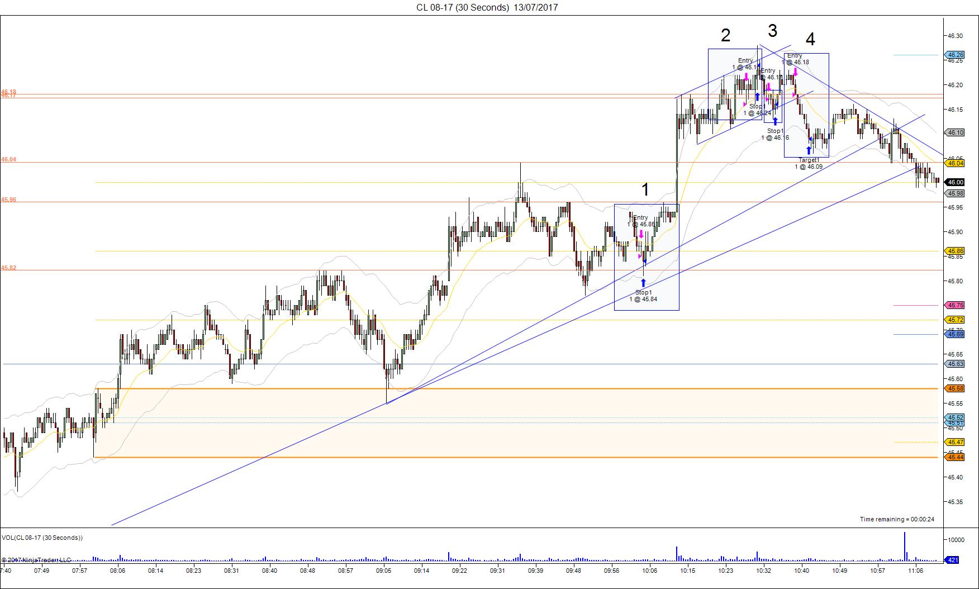Click the 10:23 time axis label
Screen dimensions: 979x589
[x=725, y=571]
